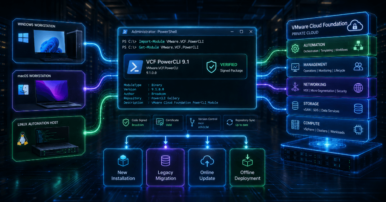Click the Management monitor chart icon
Image resolution: width=386 pixels, height=202 pixels.
pyautogui.click(x=295, y=67)
